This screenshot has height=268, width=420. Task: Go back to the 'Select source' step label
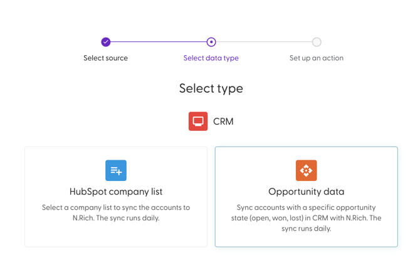[x=106, y=58]
